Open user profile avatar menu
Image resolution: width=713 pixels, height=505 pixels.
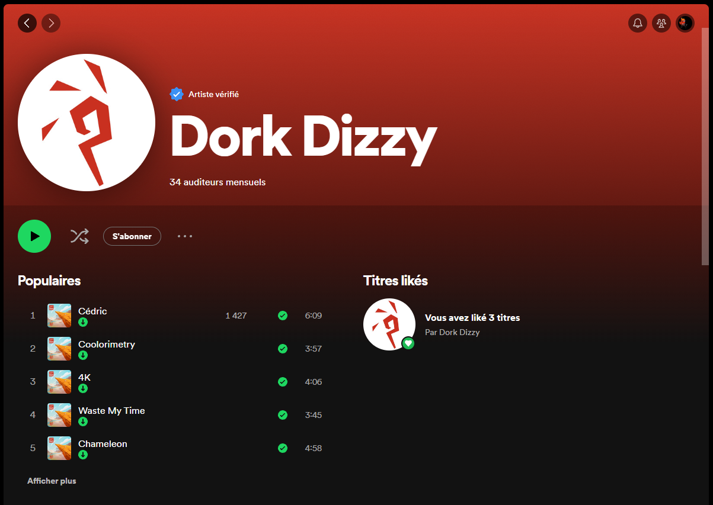685,23
